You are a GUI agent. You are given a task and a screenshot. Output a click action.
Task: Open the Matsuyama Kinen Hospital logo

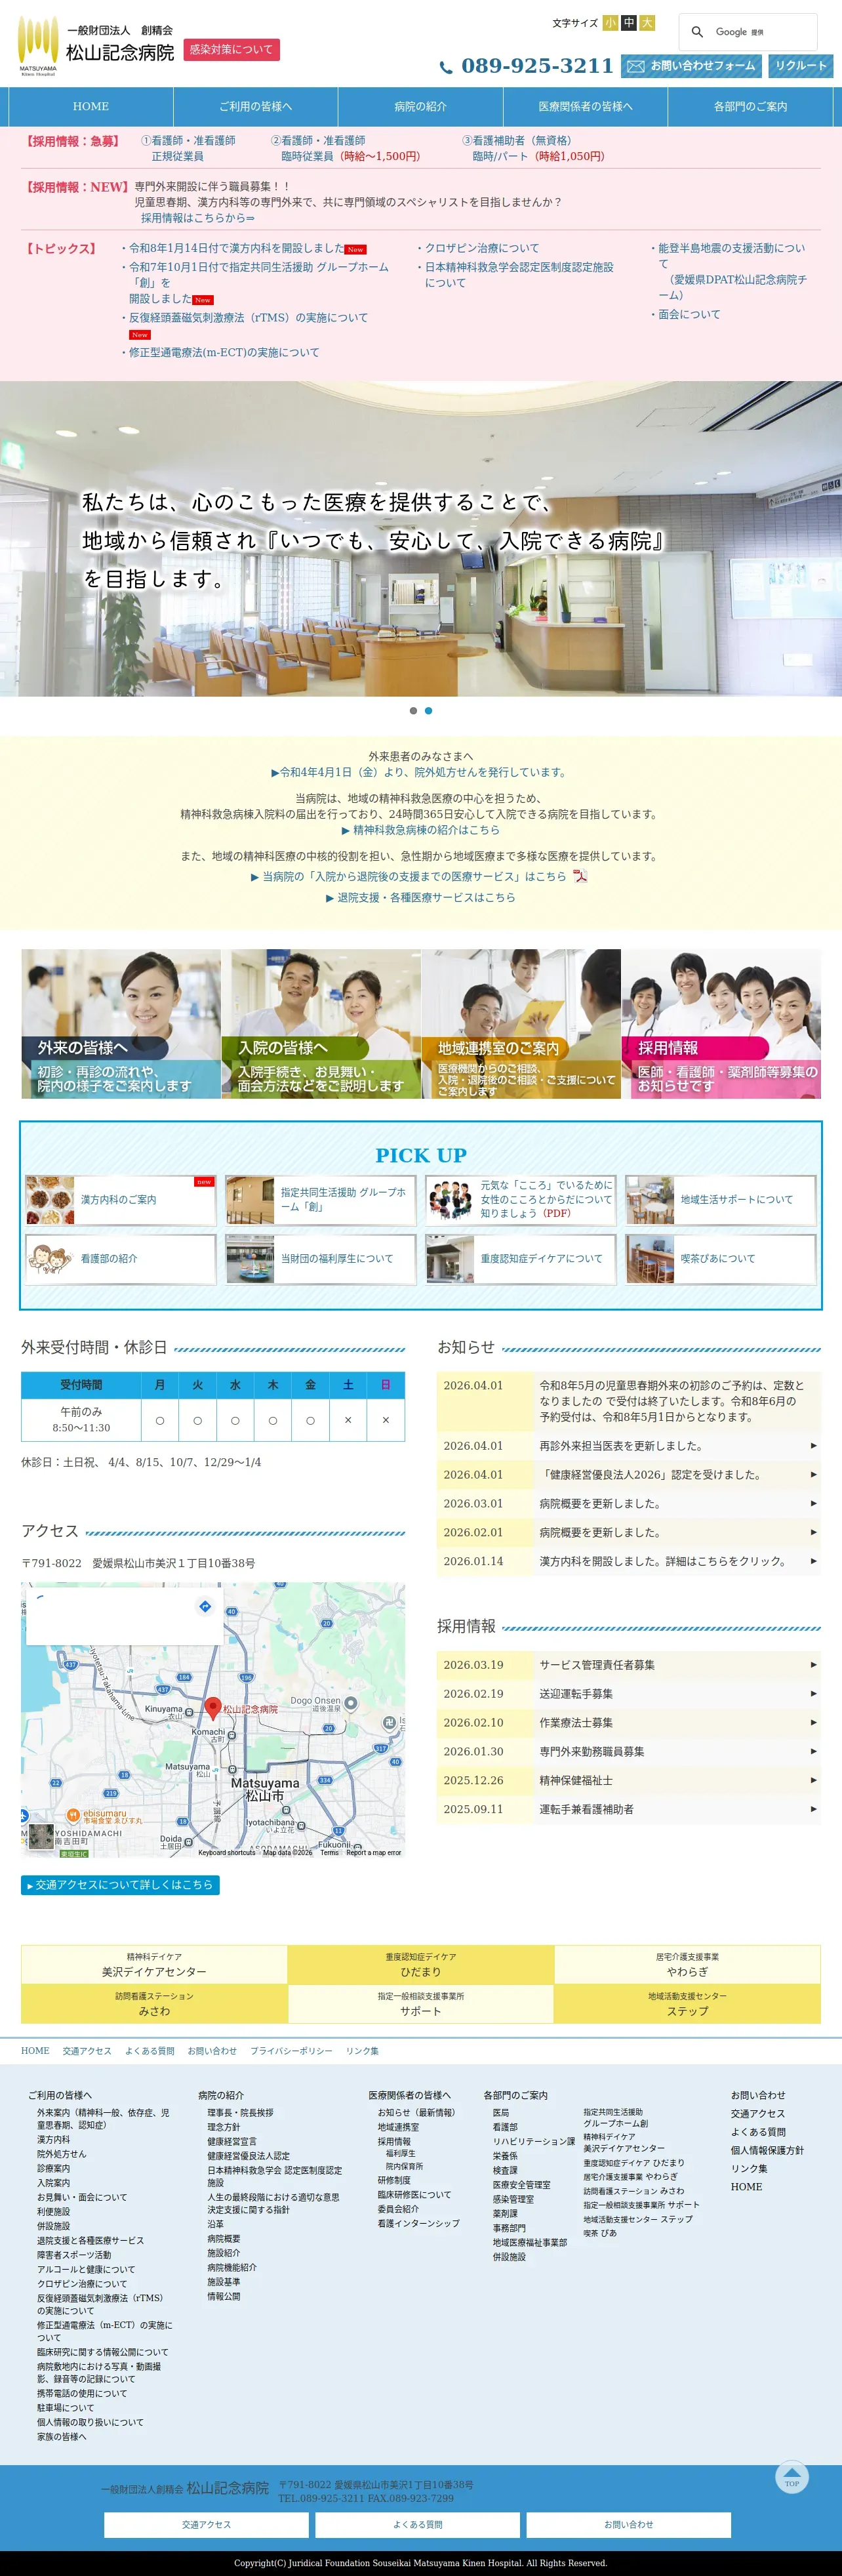click(96, 46)
